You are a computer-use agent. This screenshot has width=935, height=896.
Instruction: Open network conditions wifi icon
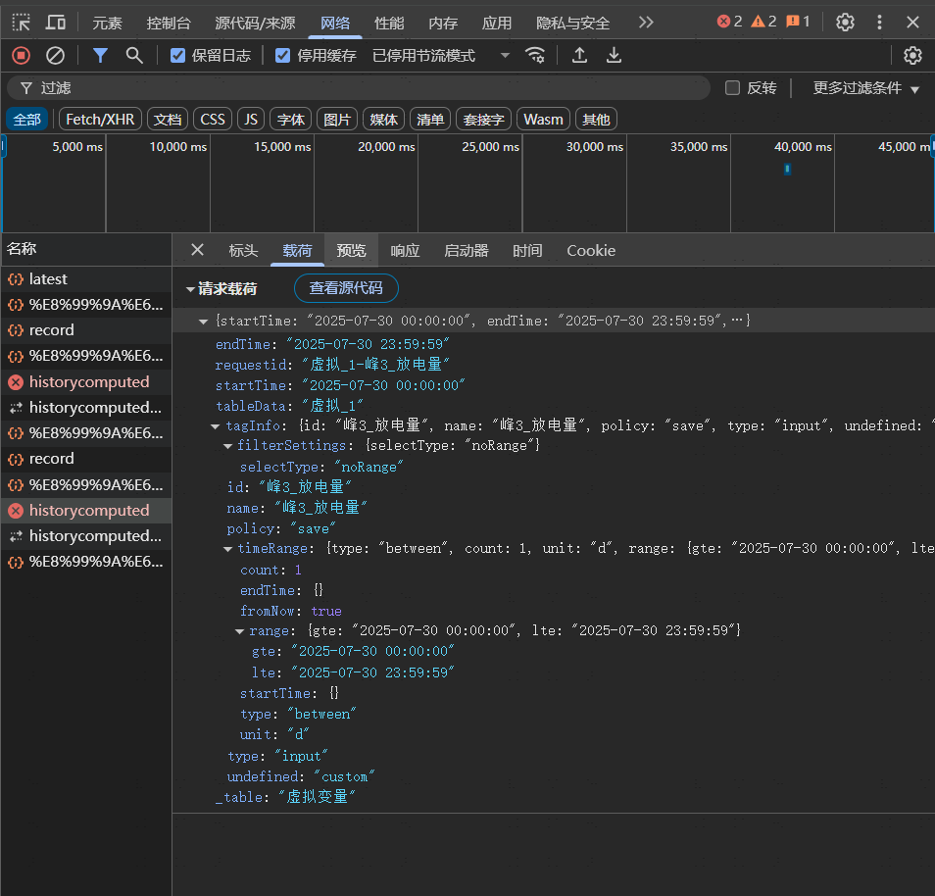(535, 56)
